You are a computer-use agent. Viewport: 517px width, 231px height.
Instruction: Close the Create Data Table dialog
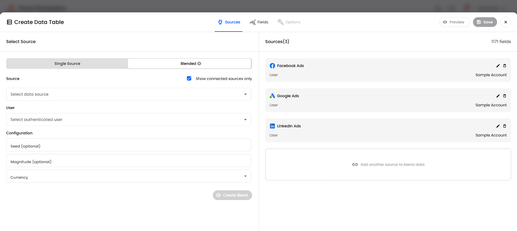505,22
